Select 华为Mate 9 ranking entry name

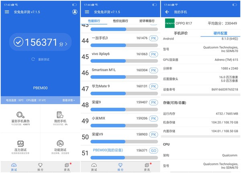pos(101,86)
